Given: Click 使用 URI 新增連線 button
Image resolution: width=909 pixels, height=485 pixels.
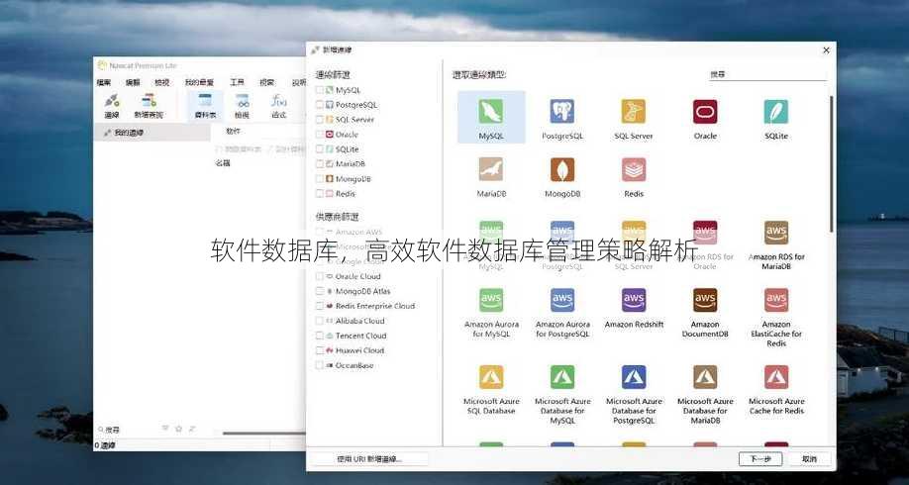Looking at the screenshot, I should click(x=370, y=459).
